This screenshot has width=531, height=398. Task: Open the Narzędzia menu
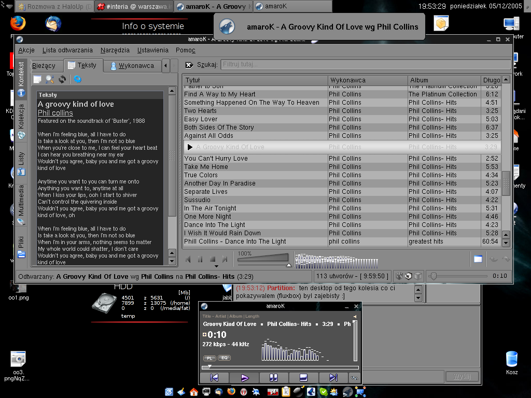tap(115, 50)
